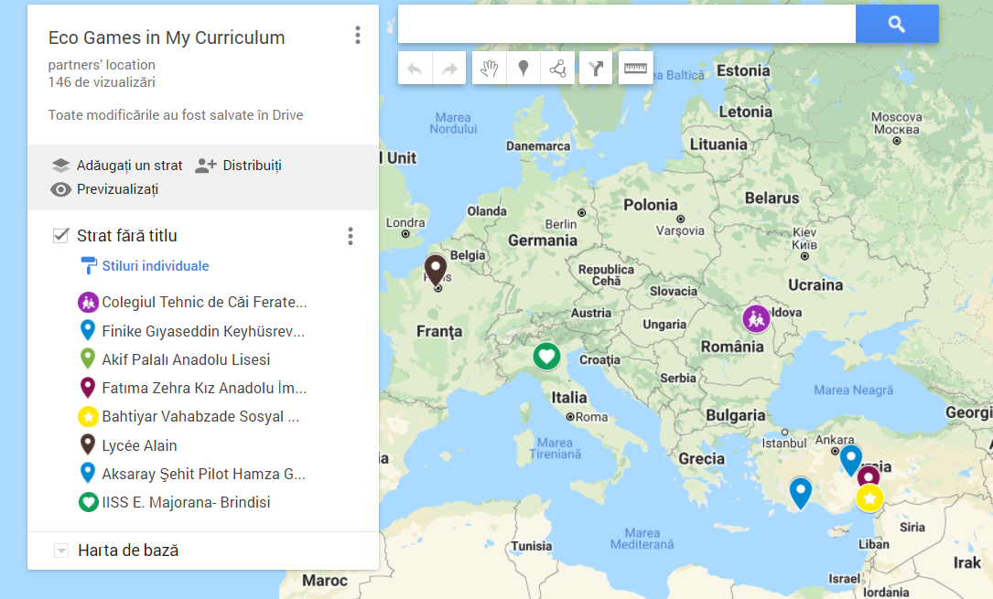Select Bahtiyar Vahabzade Sosyal list item
Viewport: 993px width, 599px height.
pos(200,417)
